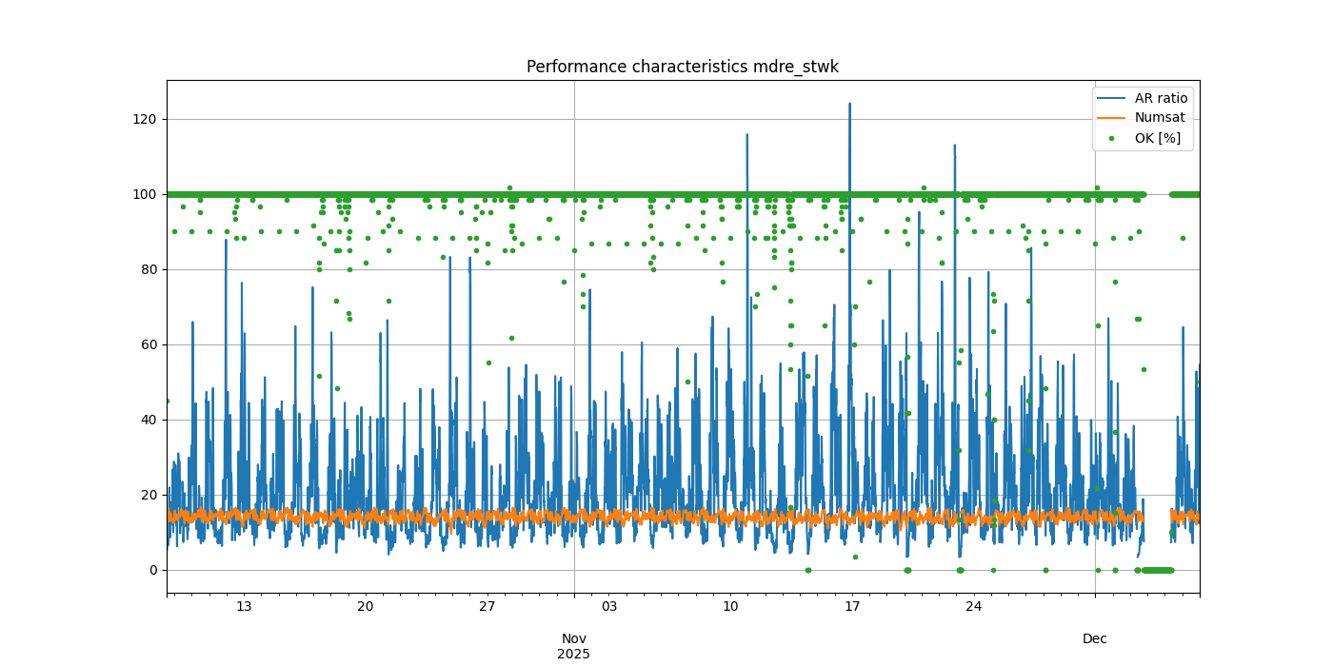The width and height of the screenshot is (1333, 666).
Task: Select the "AR ratio" legend label
Action: pos(1161,98)
